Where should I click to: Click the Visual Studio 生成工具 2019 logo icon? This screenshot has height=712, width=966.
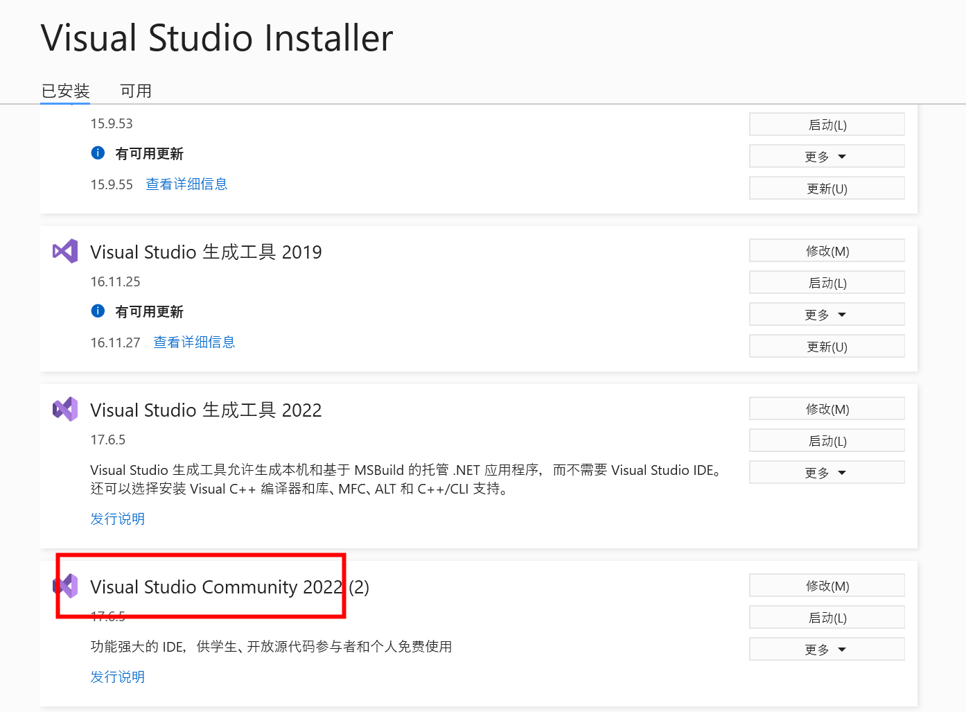tap(65, 251)
